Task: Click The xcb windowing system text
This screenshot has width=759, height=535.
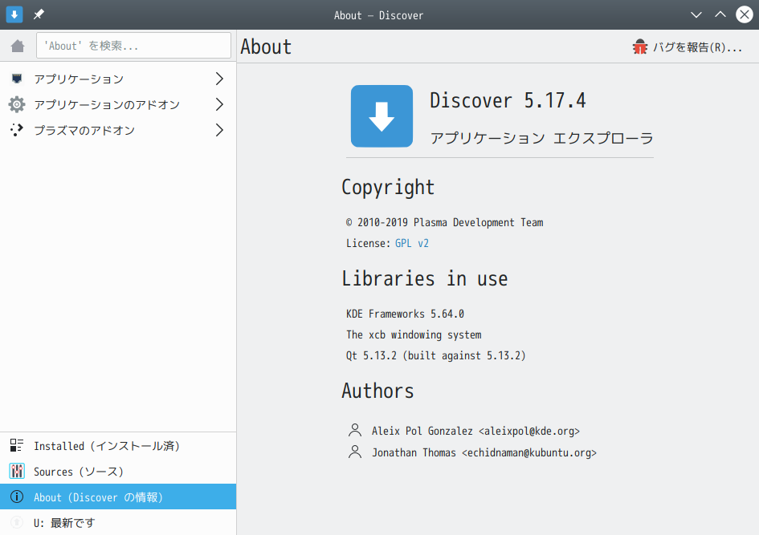Action: point(414,335)
